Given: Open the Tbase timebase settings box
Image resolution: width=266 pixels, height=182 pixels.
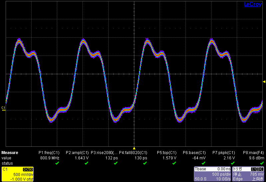Looking at the screenshot, I should (212, 174).
